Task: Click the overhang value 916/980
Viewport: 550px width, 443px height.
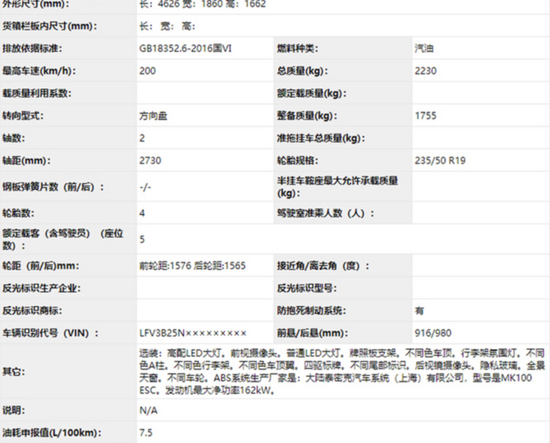Action: click(x=433, y=333)
